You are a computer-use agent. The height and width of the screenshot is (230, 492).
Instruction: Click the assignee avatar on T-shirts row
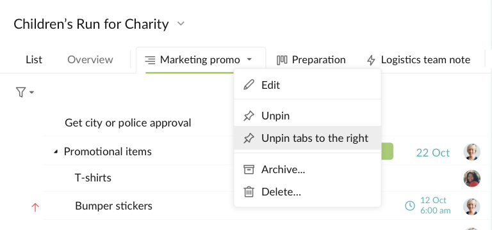point(472,178)
